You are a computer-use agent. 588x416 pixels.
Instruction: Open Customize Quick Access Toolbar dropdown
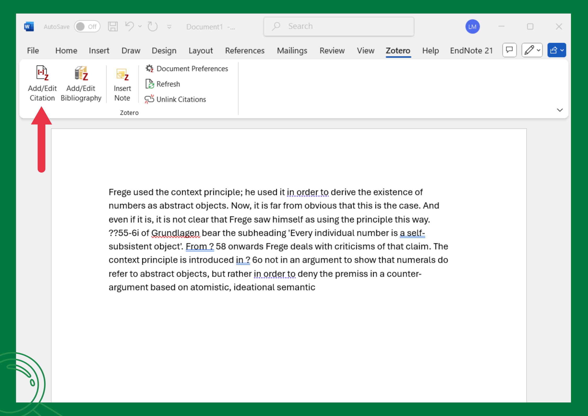pyautogui.click(x=169, y=26)
